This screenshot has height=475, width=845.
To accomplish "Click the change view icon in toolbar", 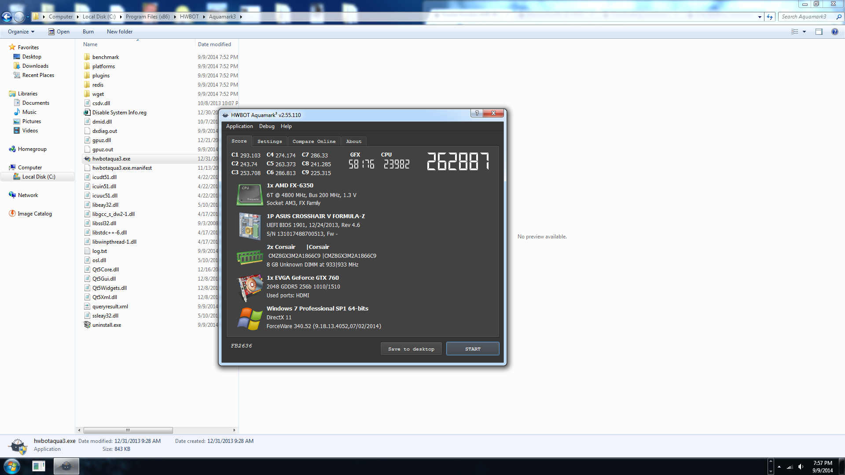I will 795,32.
